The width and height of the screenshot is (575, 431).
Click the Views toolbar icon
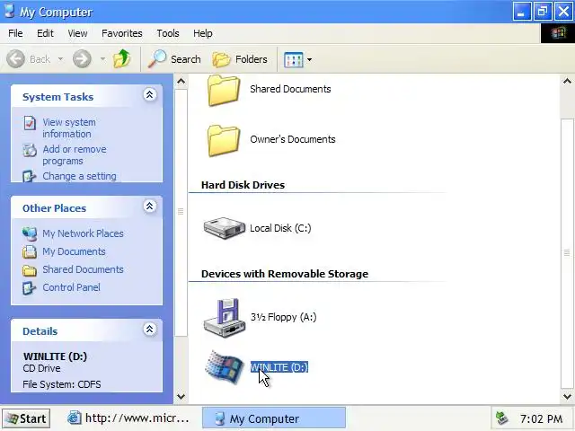pos(293,59)
